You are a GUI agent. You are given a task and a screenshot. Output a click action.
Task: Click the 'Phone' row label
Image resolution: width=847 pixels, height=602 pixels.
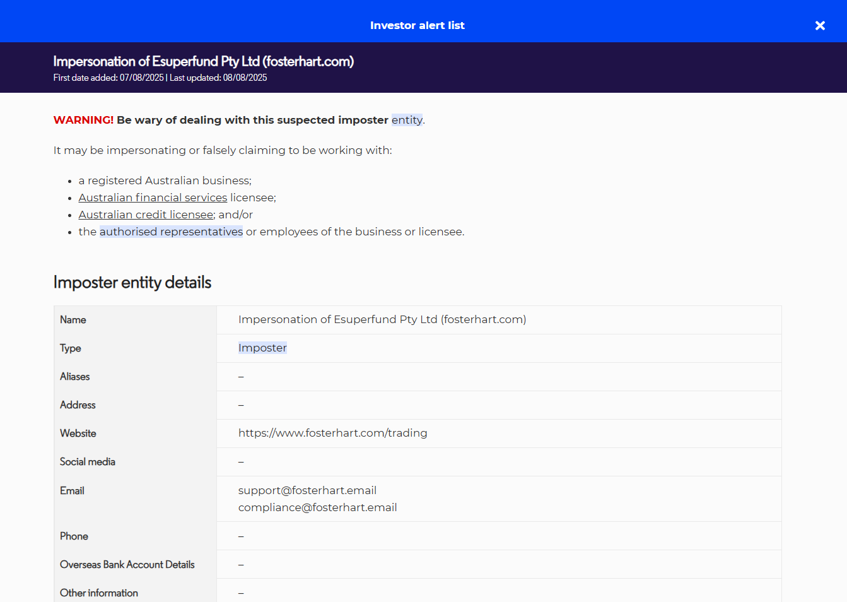[x=74, y=536]
